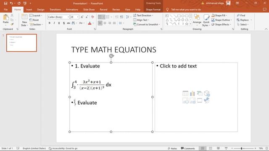
Task: Open the File menu
Action: click(5, 10)
